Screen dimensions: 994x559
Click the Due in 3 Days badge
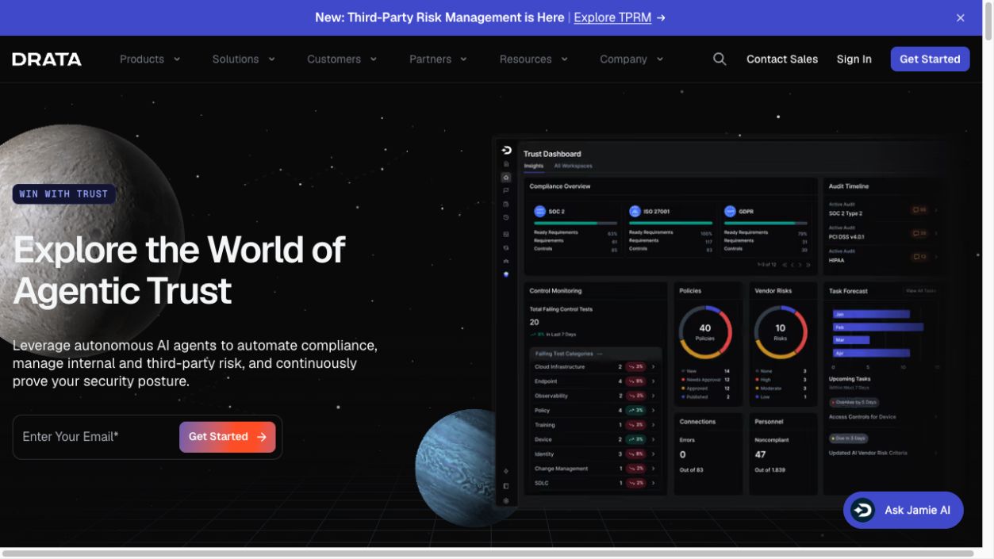848,438
